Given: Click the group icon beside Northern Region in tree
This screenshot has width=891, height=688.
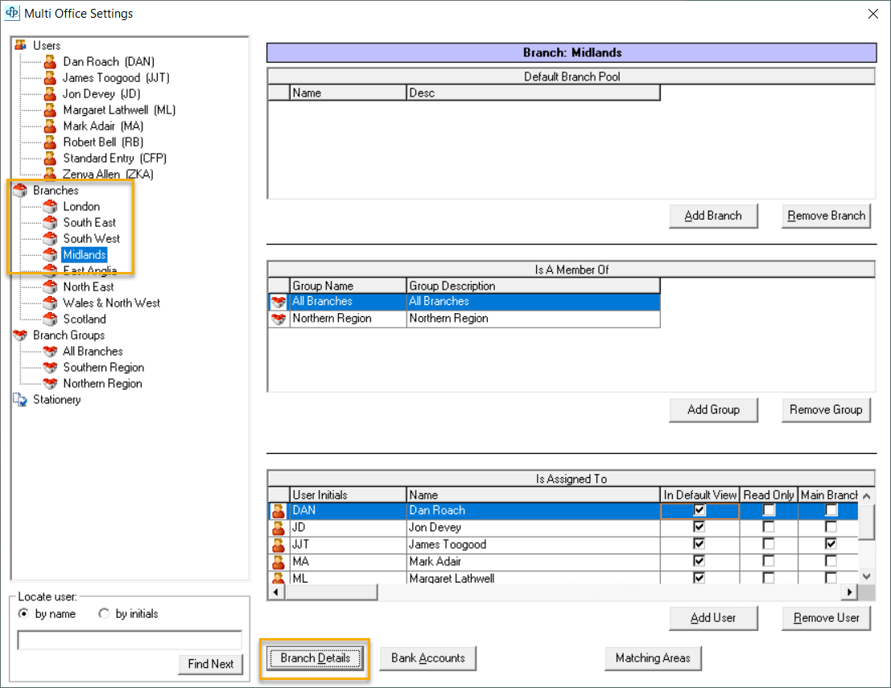Looking at the screenshot, I should tap(50, 384).
